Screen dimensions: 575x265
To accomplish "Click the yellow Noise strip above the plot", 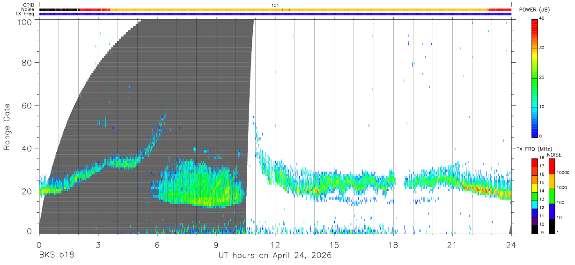I will [x=300, y=9].
